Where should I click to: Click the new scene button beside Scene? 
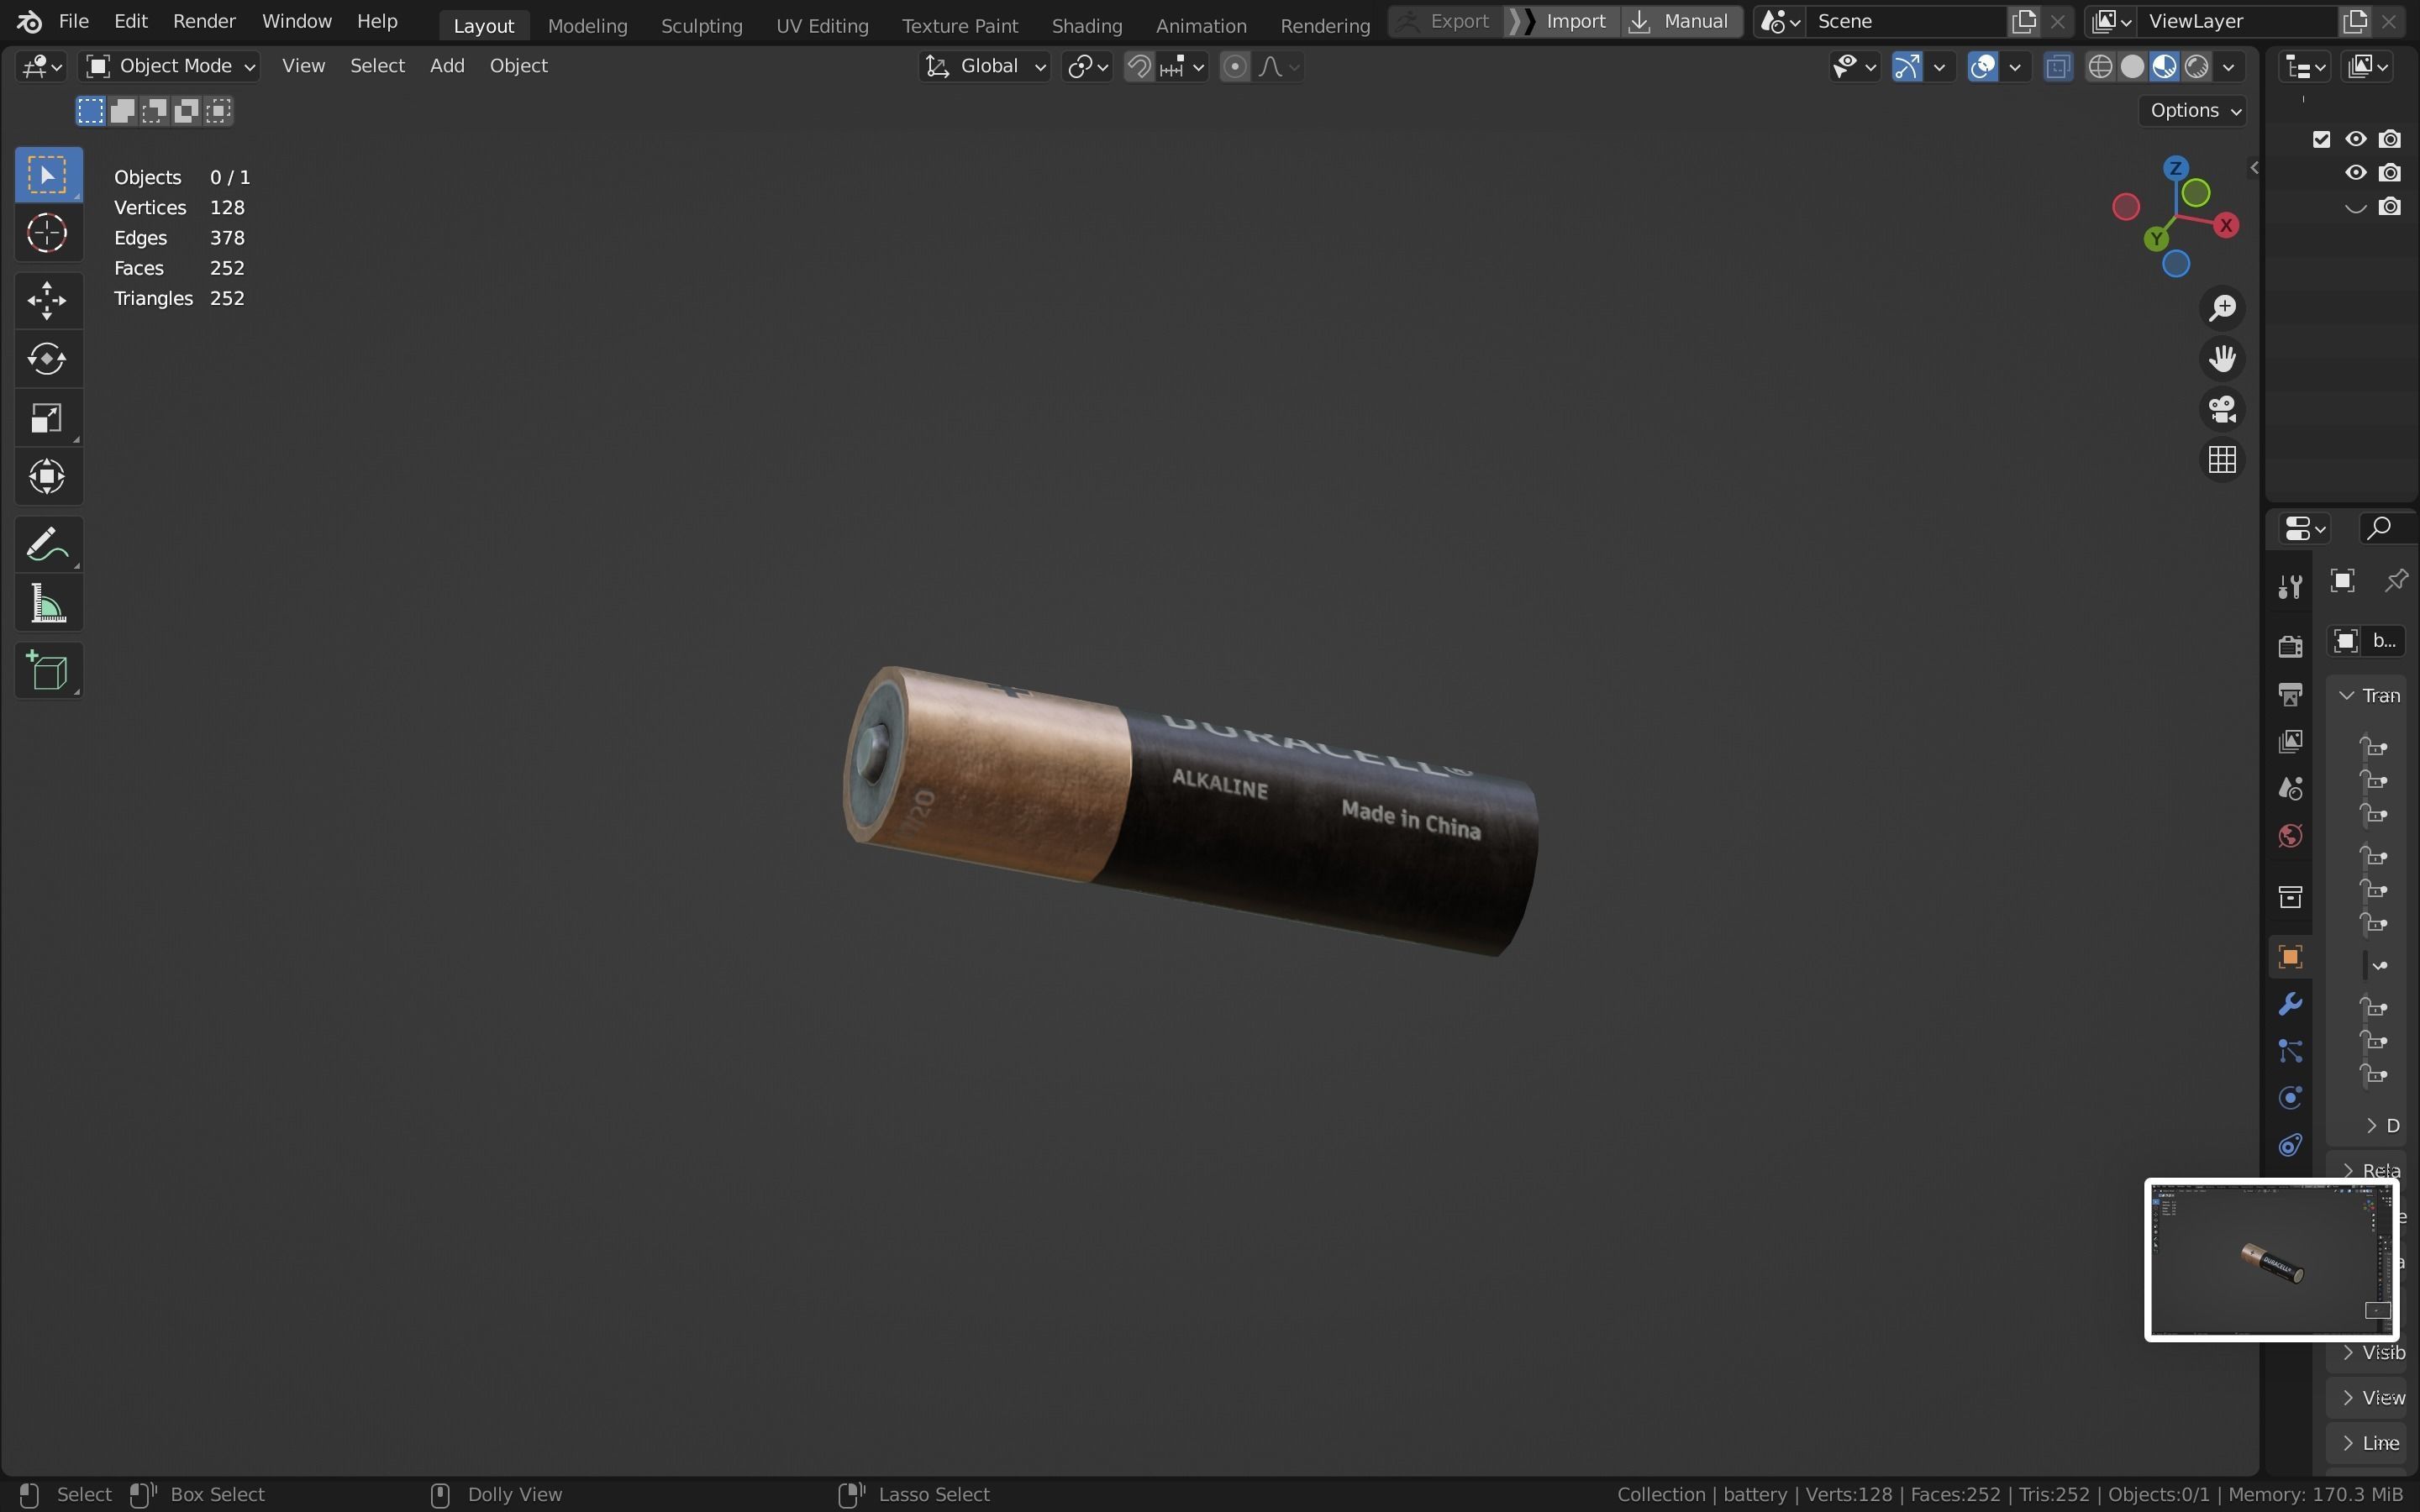[2024, 21]
